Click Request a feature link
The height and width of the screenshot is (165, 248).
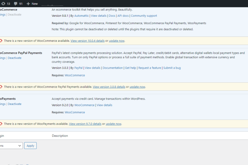pyautogui.click(x=150, y=68)
